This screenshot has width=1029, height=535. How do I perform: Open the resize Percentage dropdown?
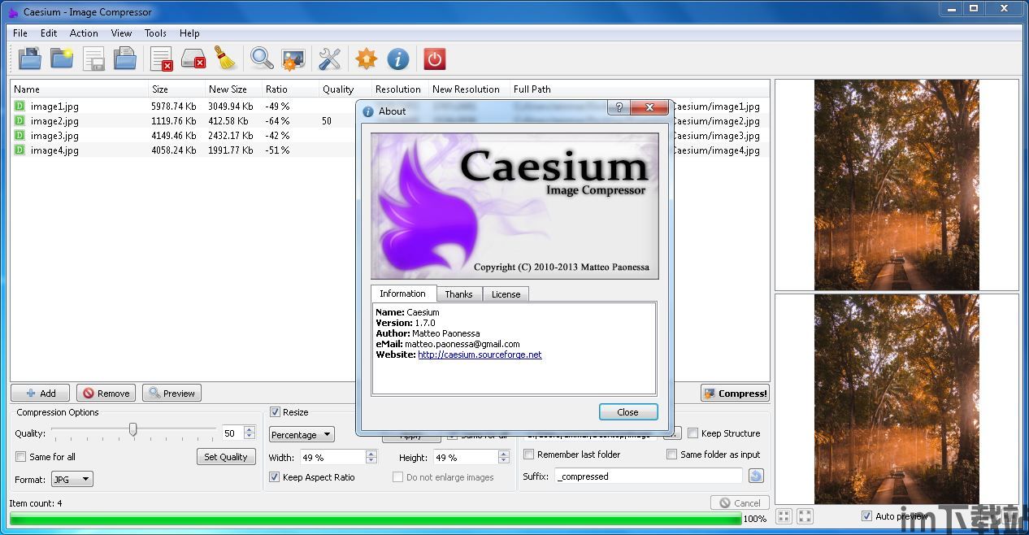[302, 435]
